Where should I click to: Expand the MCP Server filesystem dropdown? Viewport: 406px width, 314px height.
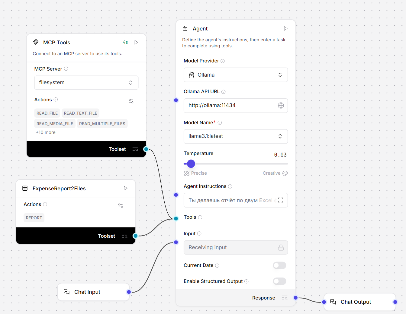click(x=86, y=83)
